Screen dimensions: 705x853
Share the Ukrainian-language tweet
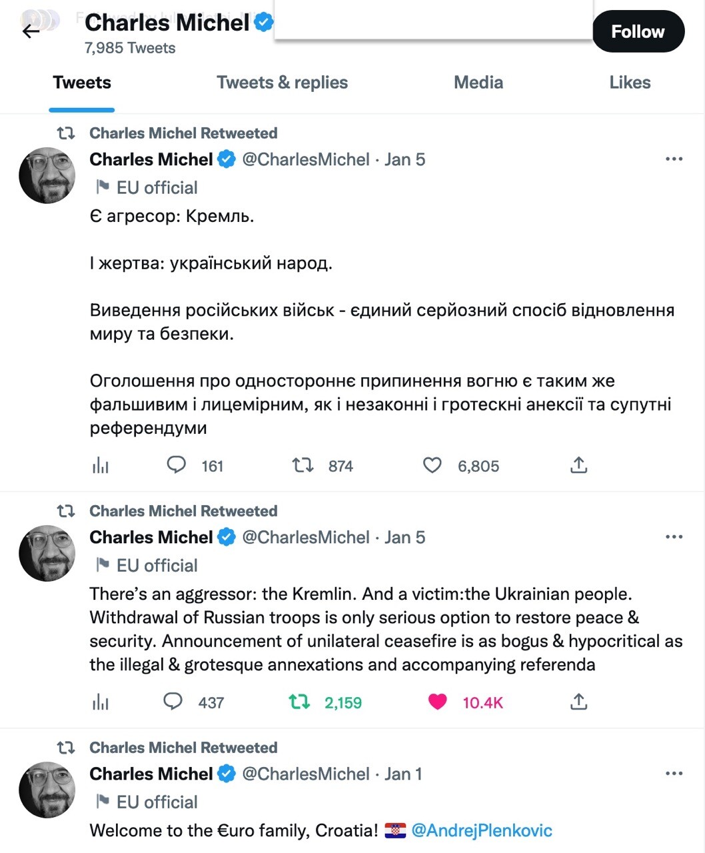pos(578,465)
